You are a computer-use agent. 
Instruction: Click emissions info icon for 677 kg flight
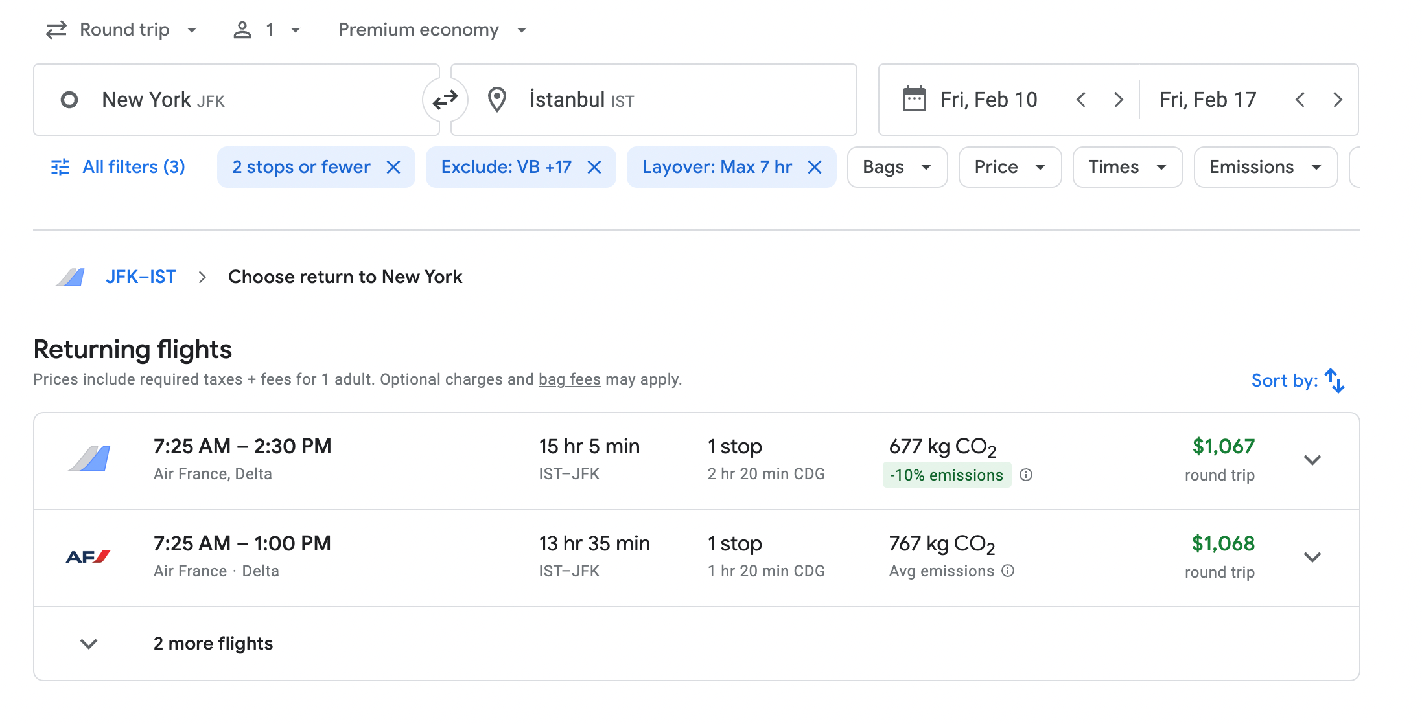1026,475
